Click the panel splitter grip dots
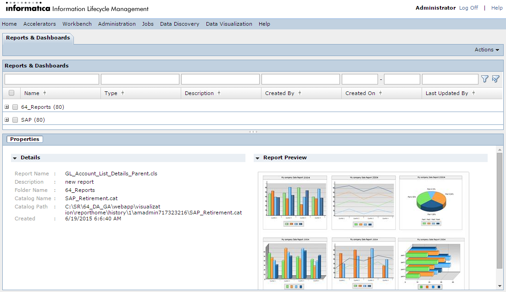 point(253,132)
